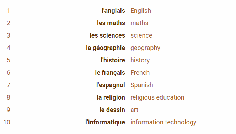Click the term l'histoire
The height and width of the screenshot is (134, 236).
(113, 60)
